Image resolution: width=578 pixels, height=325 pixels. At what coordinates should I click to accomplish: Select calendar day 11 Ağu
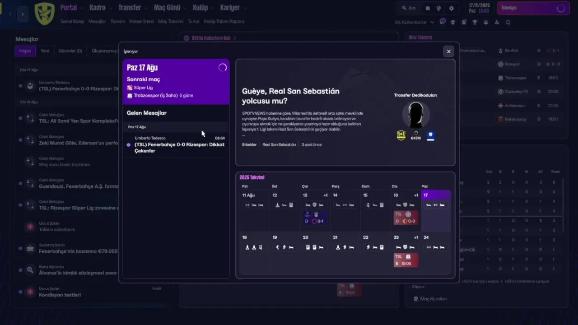pos(255,211)
